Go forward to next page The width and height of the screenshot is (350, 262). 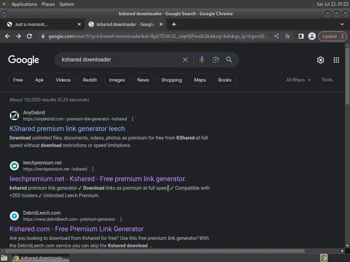[18, 36]
